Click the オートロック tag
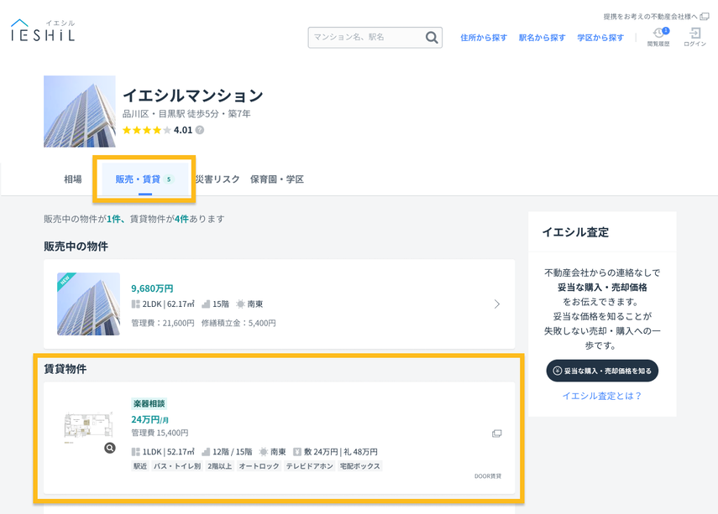This screenshot has width=718, height=514. [x=259, y=466]
